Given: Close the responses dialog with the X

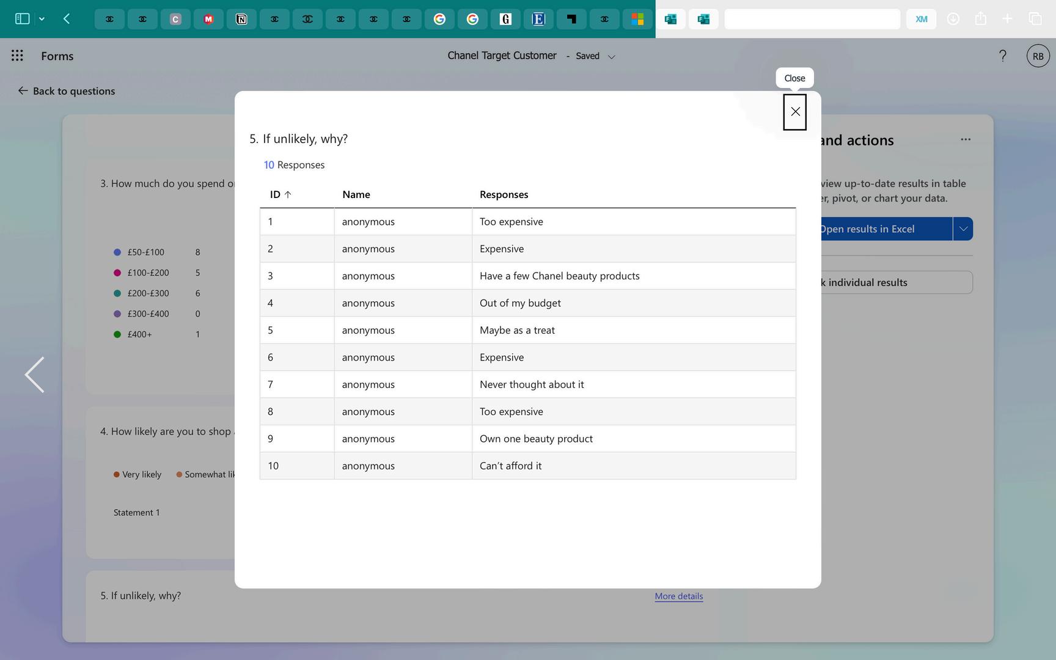Looking at the screenshot, I should [795, 112].
